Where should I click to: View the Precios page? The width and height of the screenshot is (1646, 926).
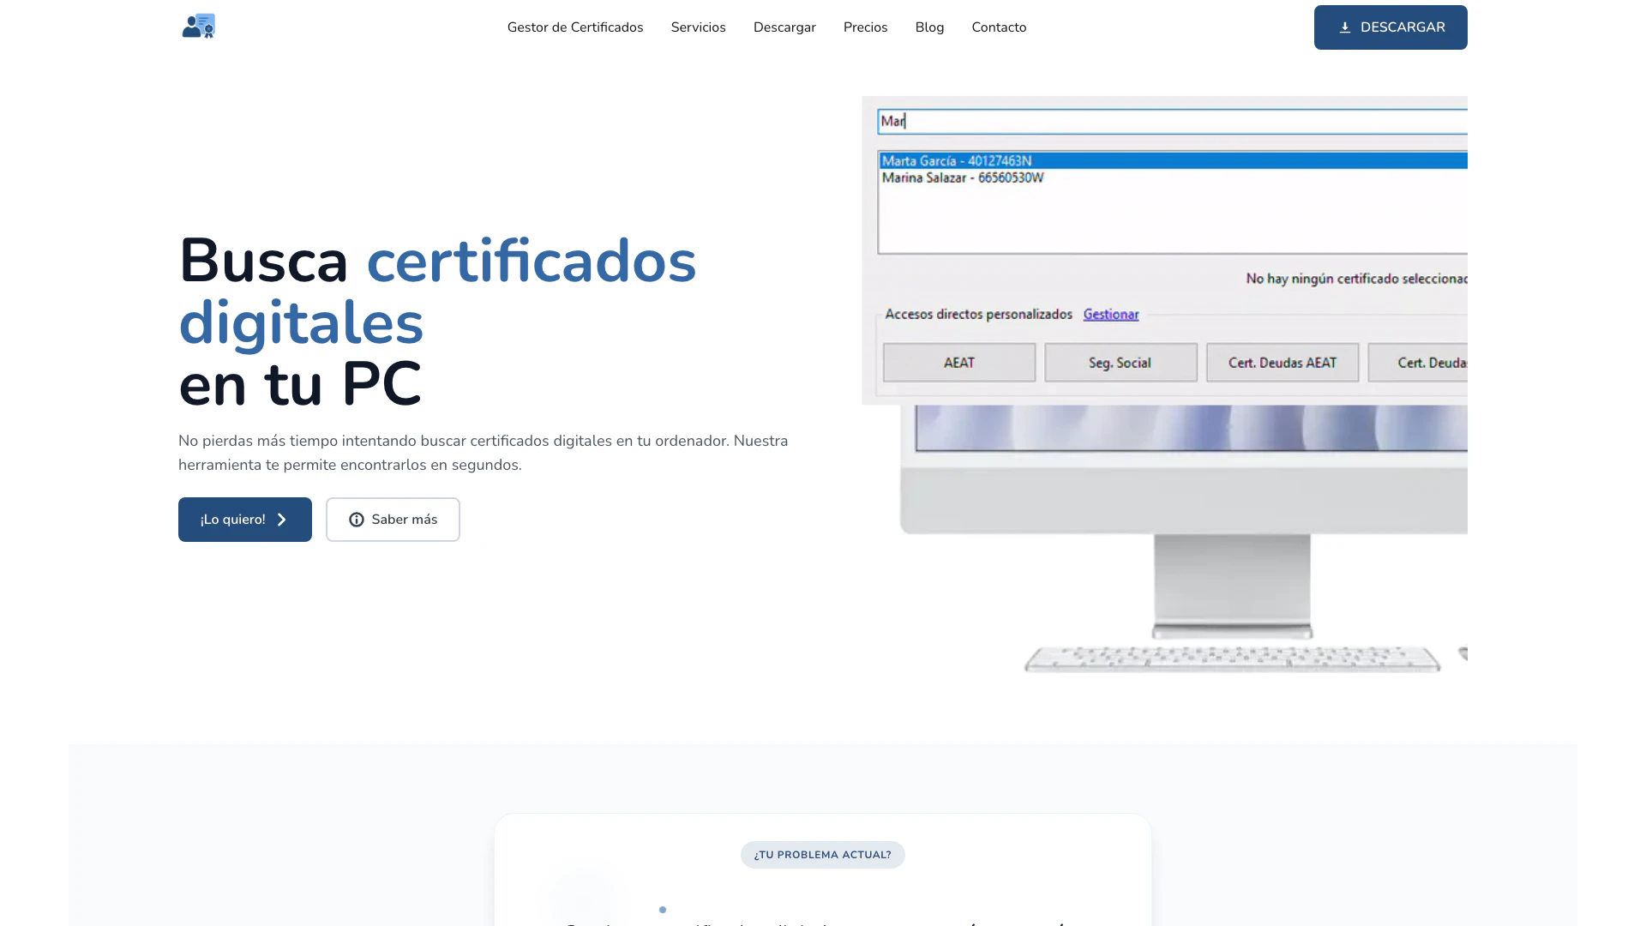coord(865,27)
